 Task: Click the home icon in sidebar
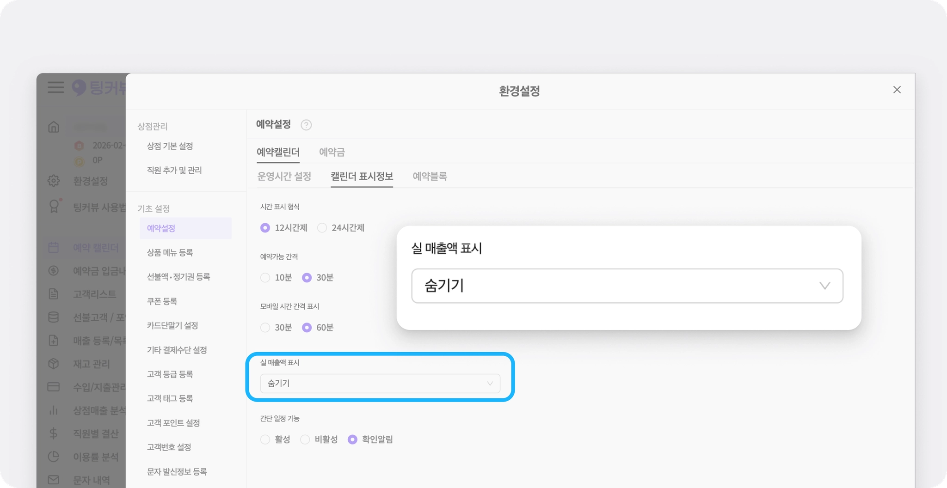click(54, 127)
